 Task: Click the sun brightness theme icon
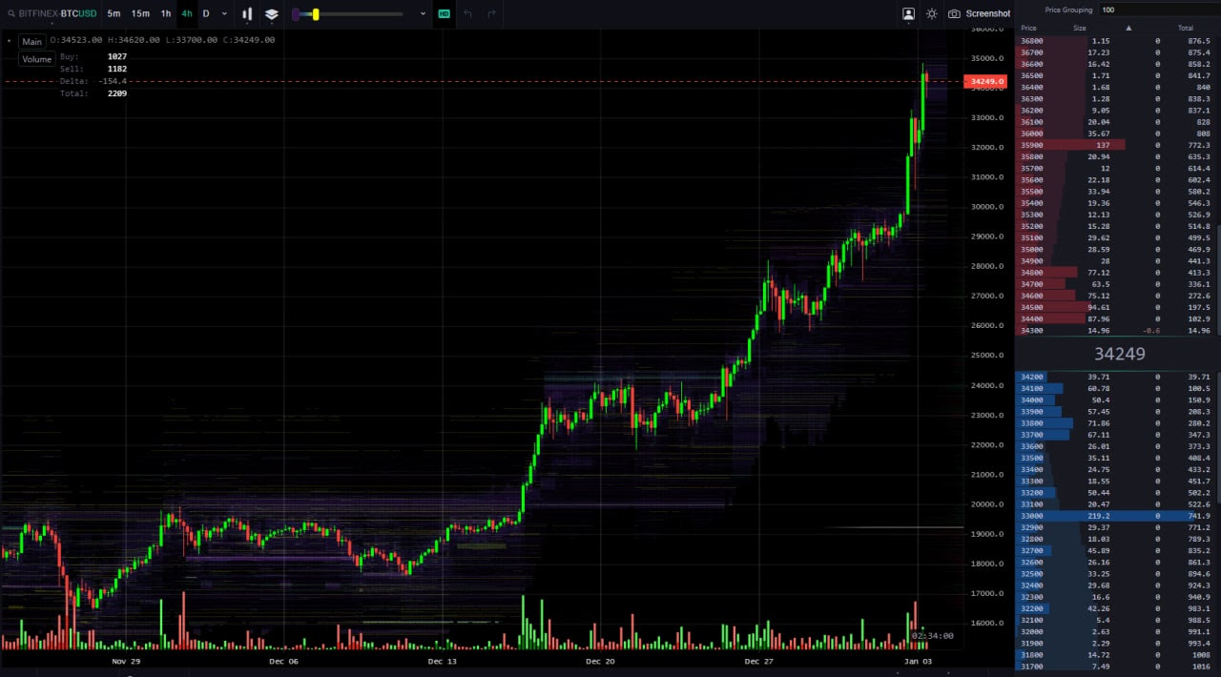pyautogui.click(x=932, y=14)
